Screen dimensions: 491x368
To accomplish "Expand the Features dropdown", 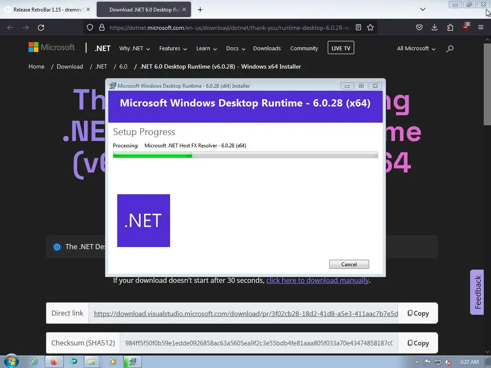I will click(173, 49).
